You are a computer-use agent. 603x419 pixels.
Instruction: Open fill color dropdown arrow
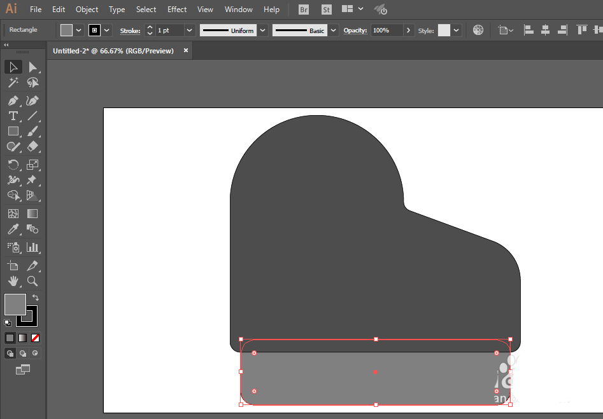click(78, 31)
